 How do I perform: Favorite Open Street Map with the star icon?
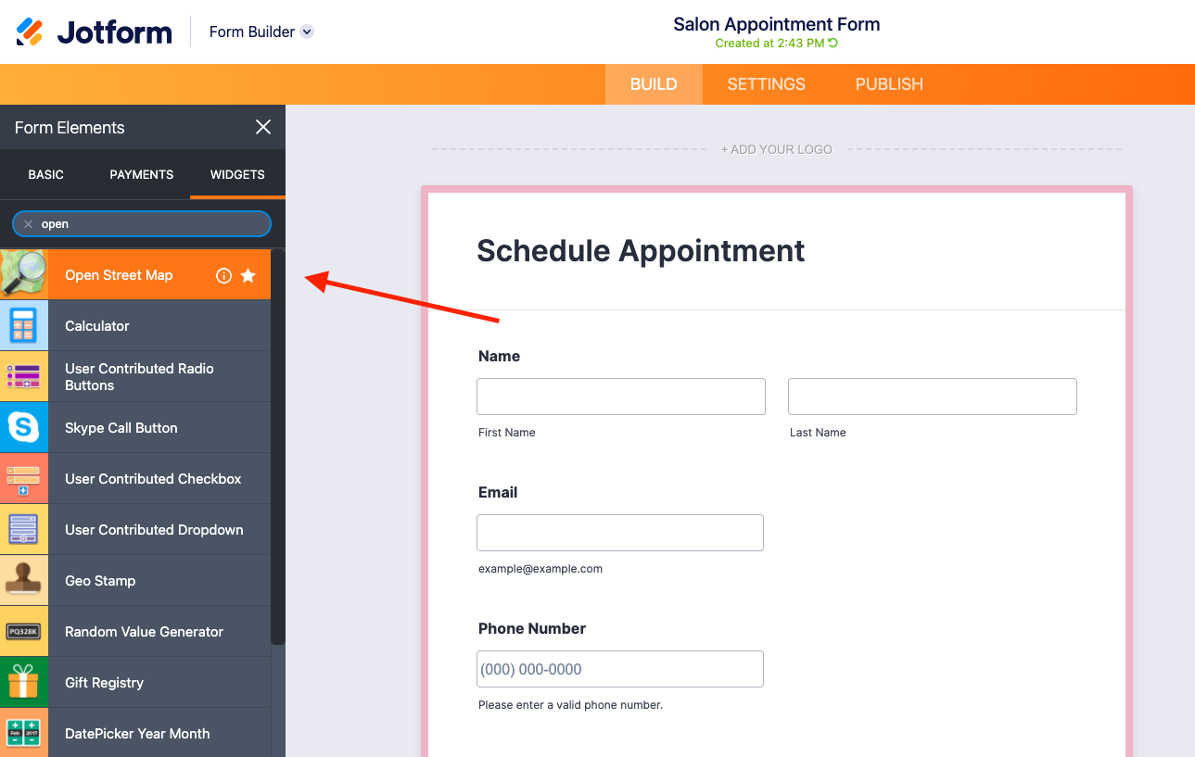[248, 275]
